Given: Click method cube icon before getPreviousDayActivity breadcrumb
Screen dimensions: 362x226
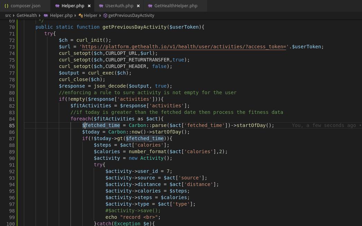Looking at the screenshot, I should [105, 16].
